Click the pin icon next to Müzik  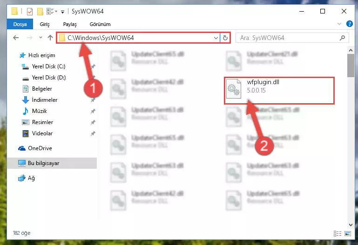coord(93,111)
